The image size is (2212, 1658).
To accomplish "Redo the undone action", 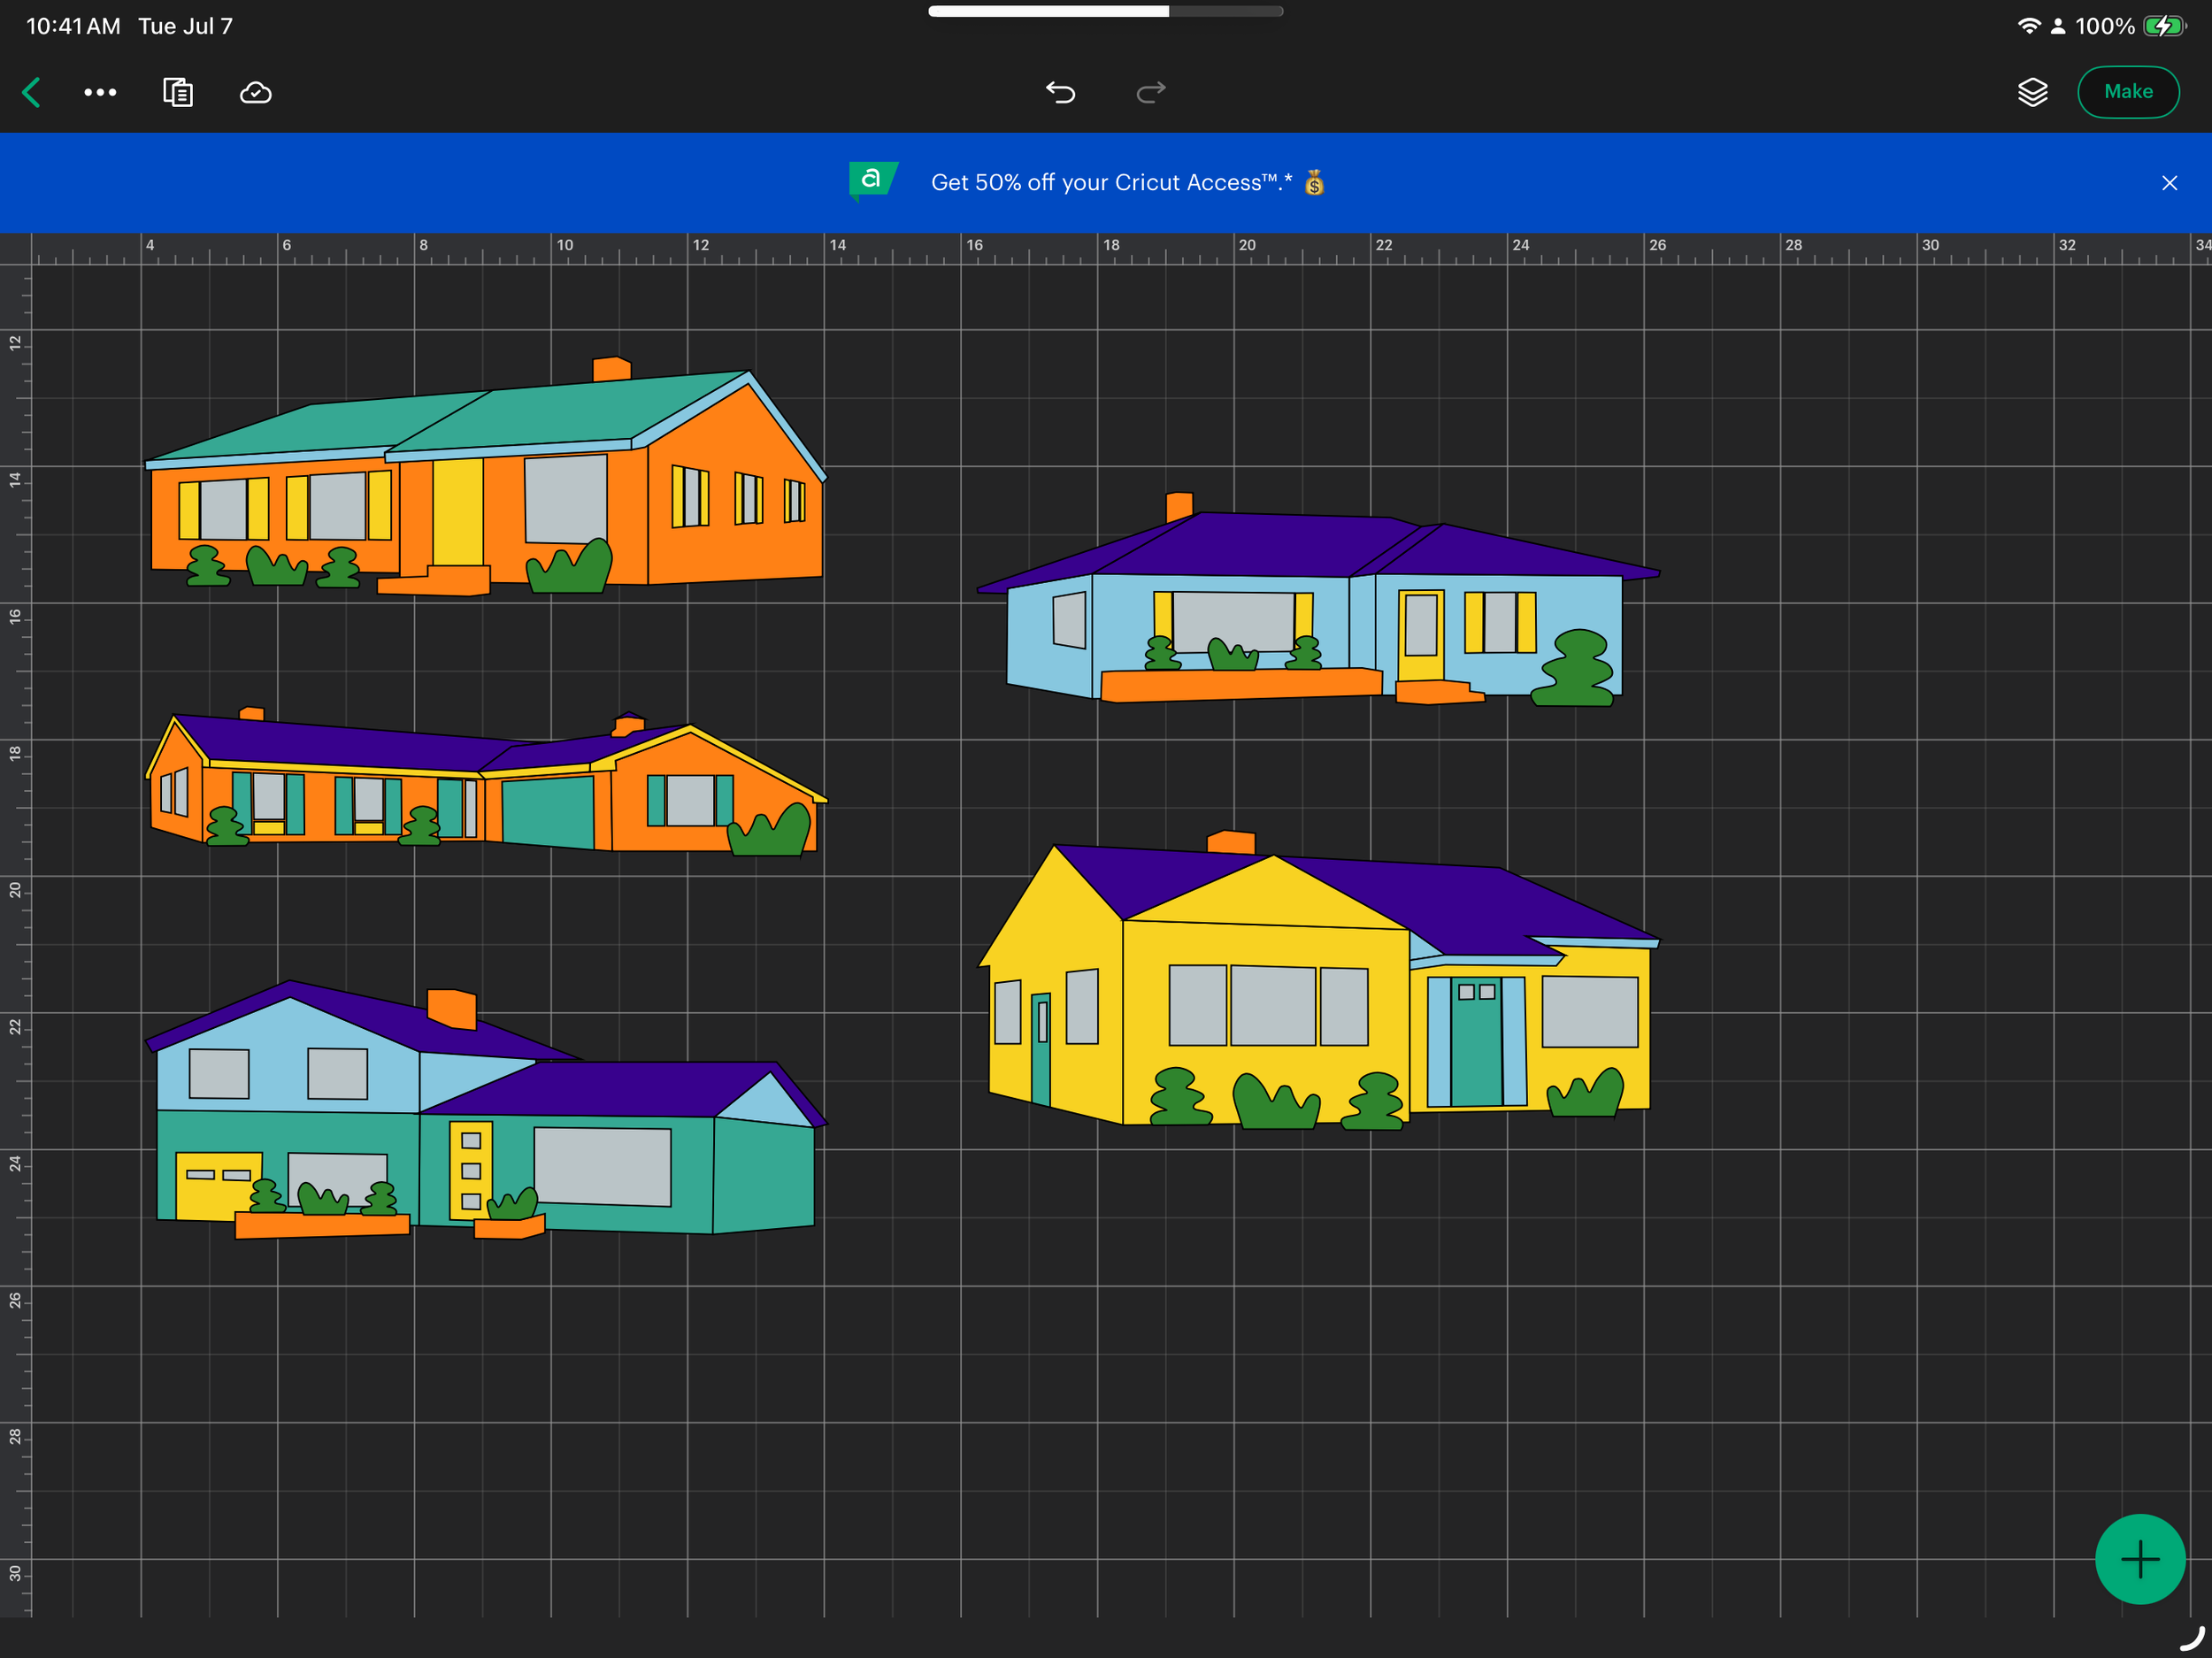I will (1151, 92).
